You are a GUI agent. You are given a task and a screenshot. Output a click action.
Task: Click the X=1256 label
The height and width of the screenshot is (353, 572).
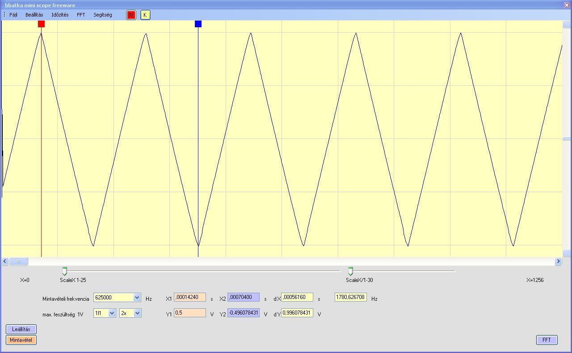point(535,280)
